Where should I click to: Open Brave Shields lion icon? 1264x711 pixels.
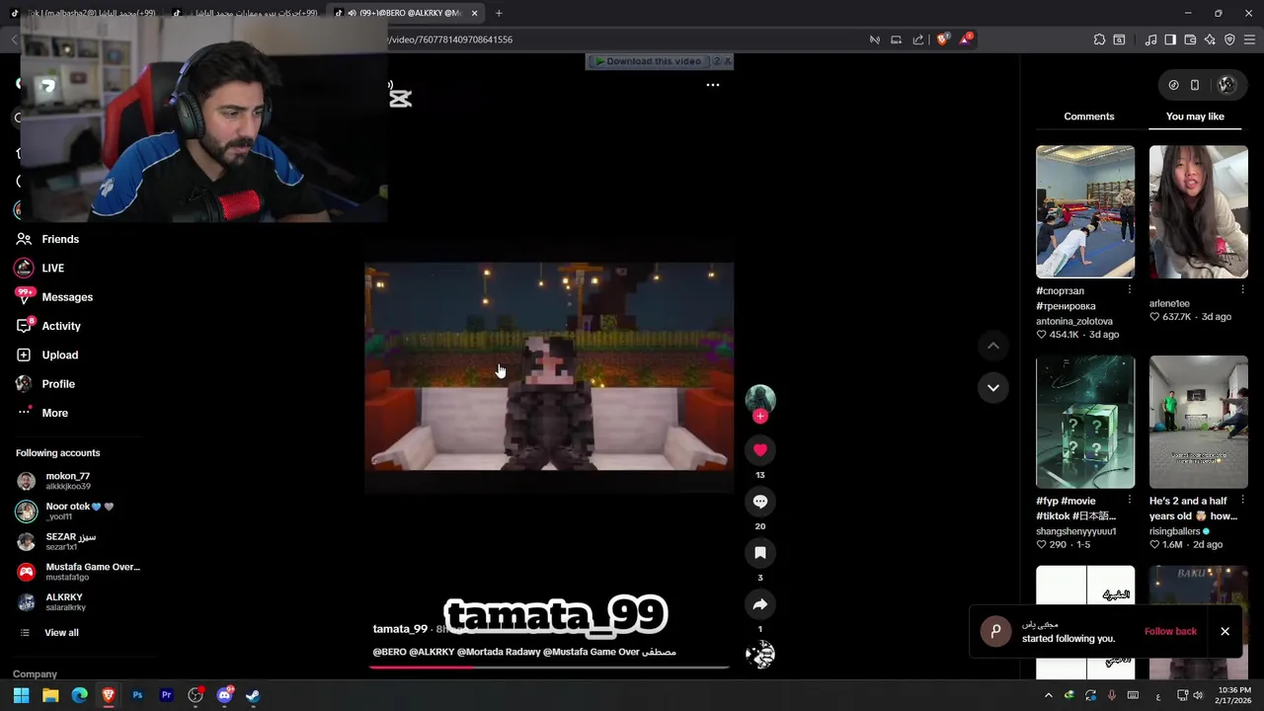pyautogui.click(x=942, y=39)
